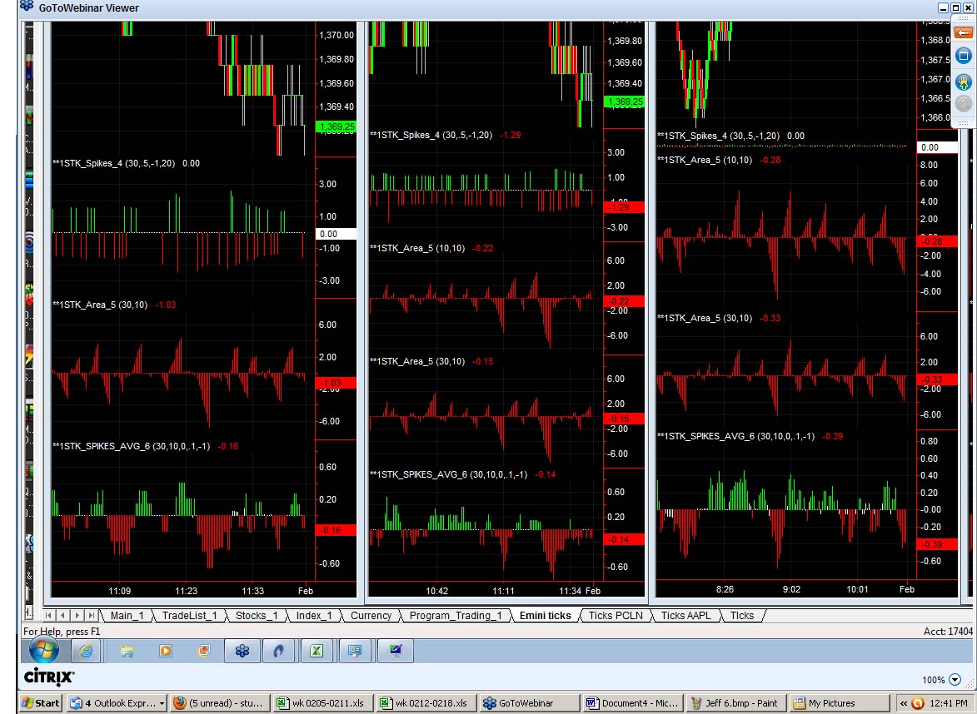Raise your hand in the webinar panel
Image resolution: width=977 pixels, height=714 pixels.
pyautogui.click(x=964, y=81)
